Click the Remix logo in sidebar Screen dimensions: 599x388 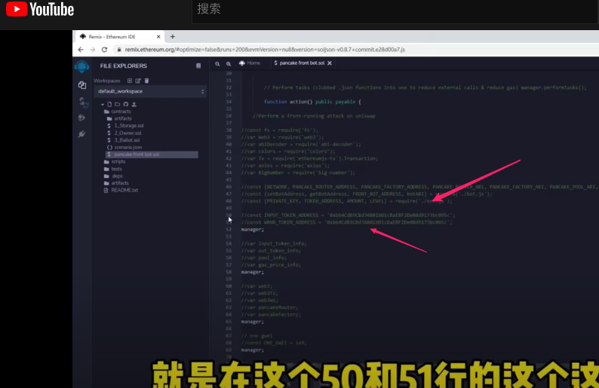tap(81, 66)
